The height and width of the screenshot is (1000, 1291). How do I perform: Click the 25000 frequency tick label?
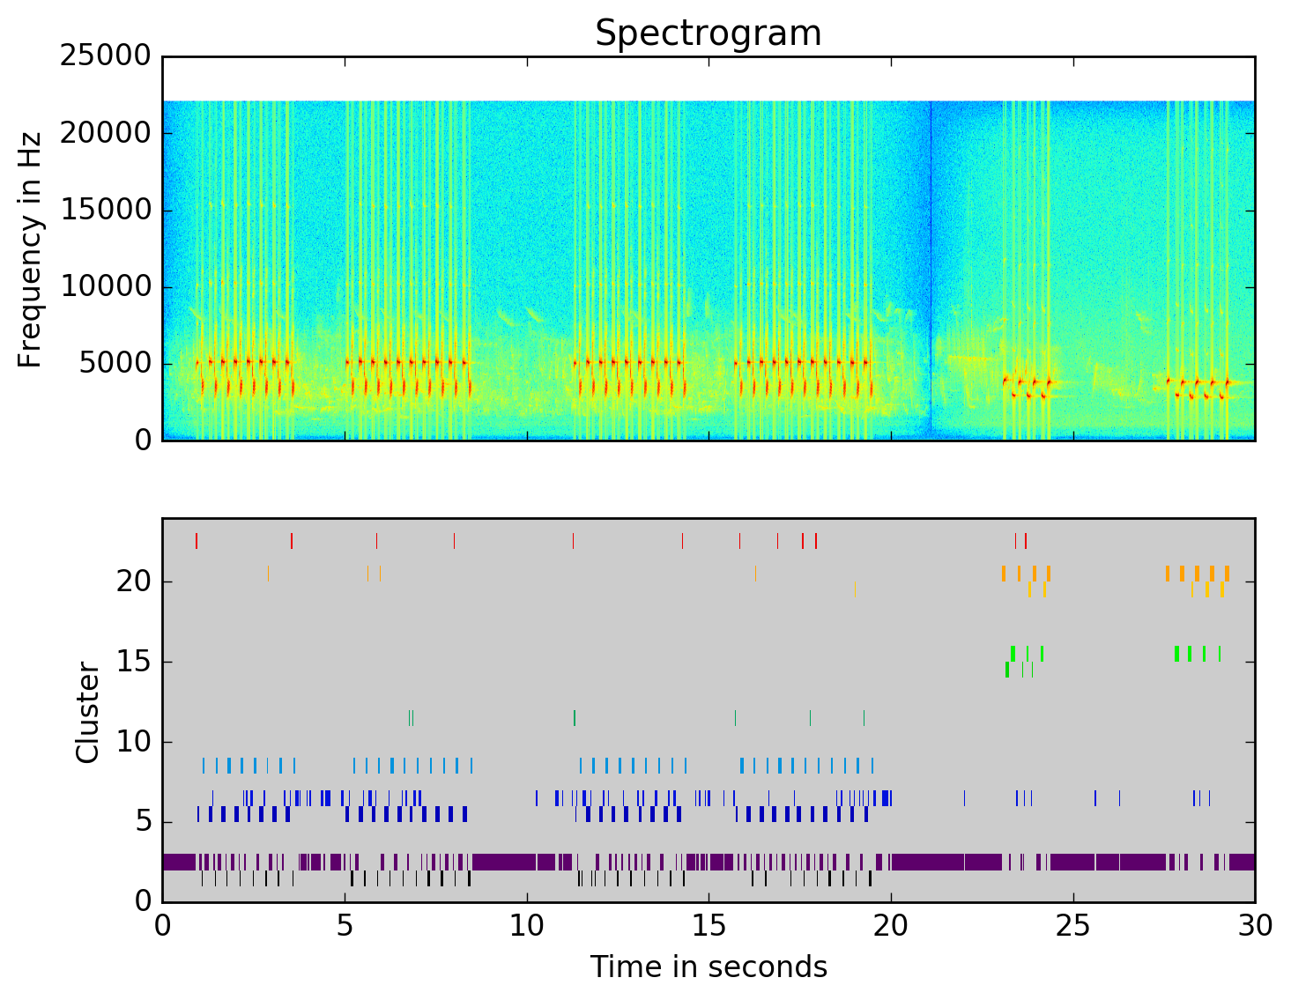[105, 56]
